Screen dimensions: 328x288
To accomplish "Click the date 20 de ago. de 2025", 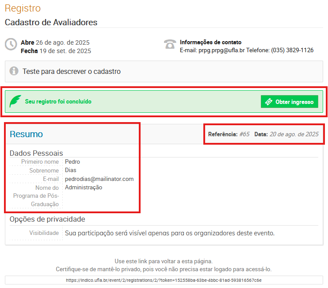I will (x=294, y=134).
